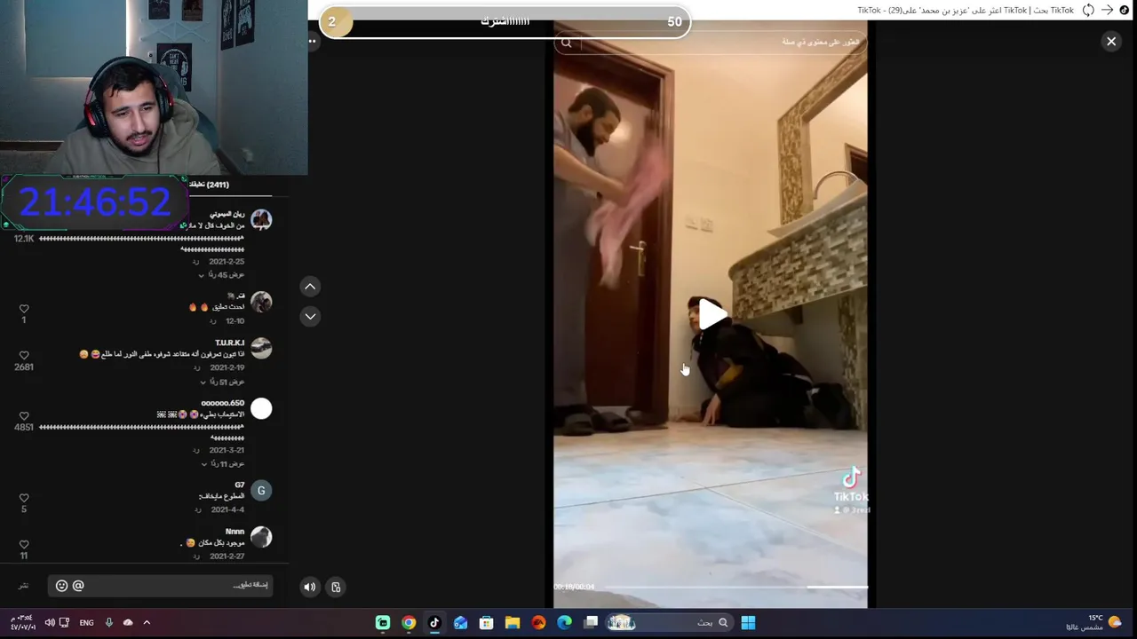Image resolution: width=1137 pixels, height=639 pixels.
Task: Select the comments (2411) tab
Action: (x=209, y=185)
